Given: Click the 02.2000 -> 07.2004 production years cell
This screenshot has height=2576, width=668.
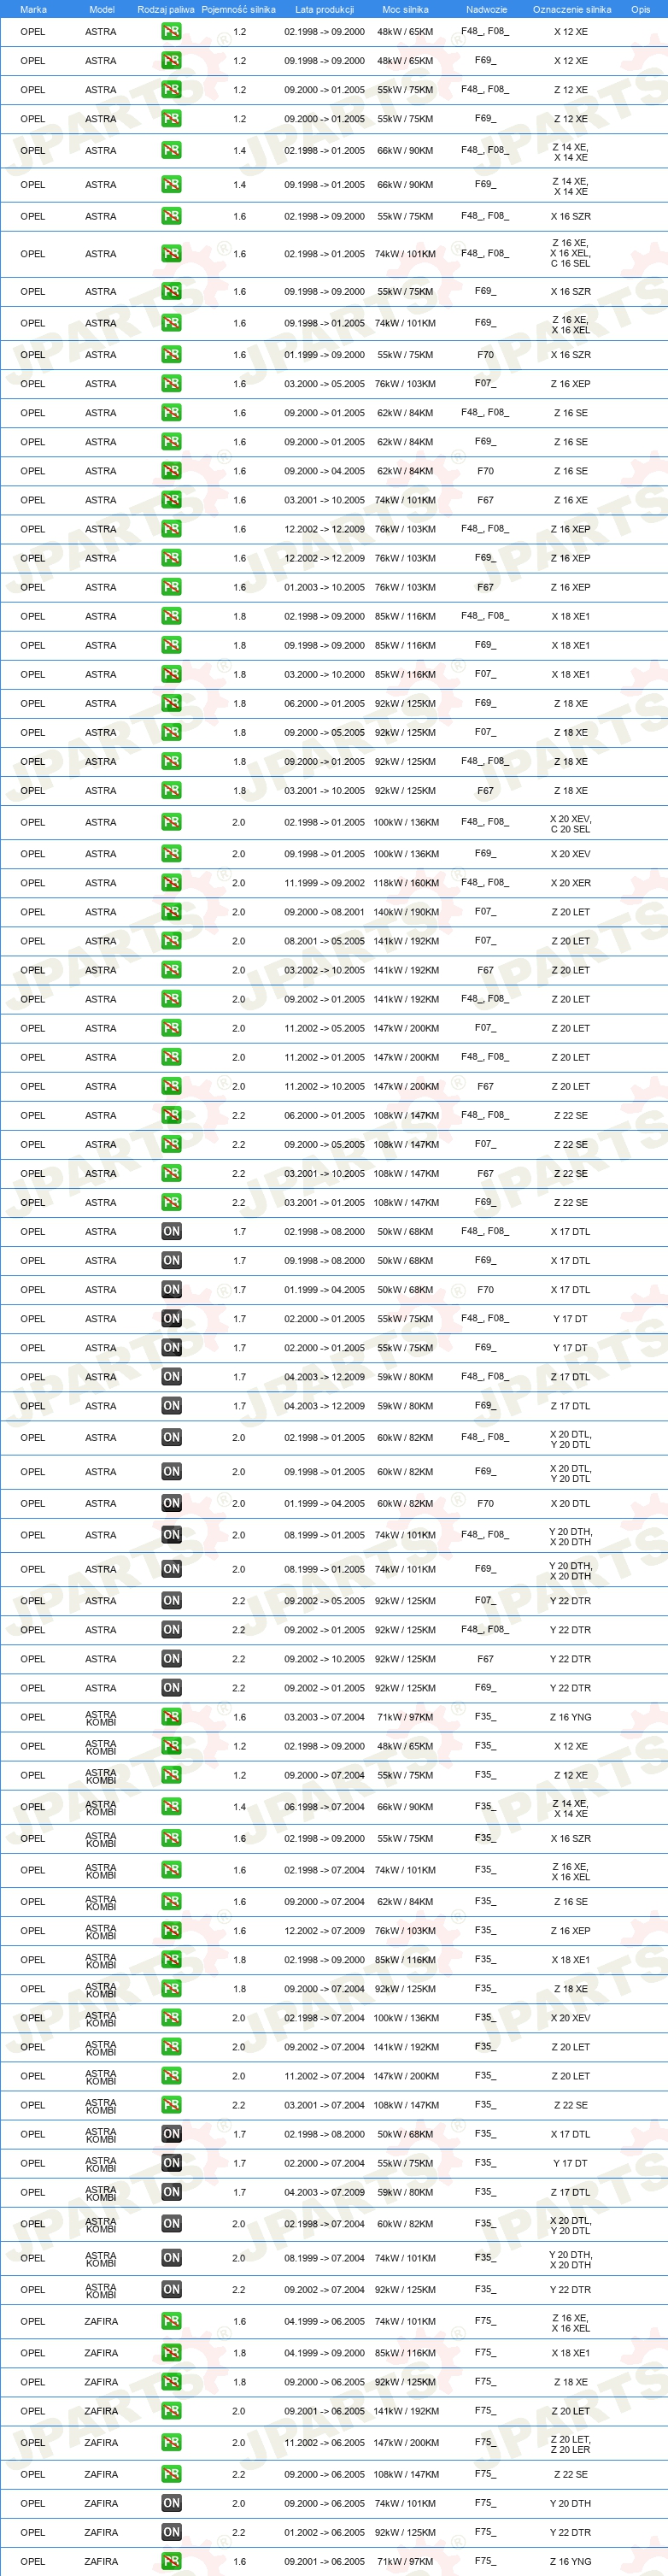Looking at the screenshot, I should pos(324,2163).
